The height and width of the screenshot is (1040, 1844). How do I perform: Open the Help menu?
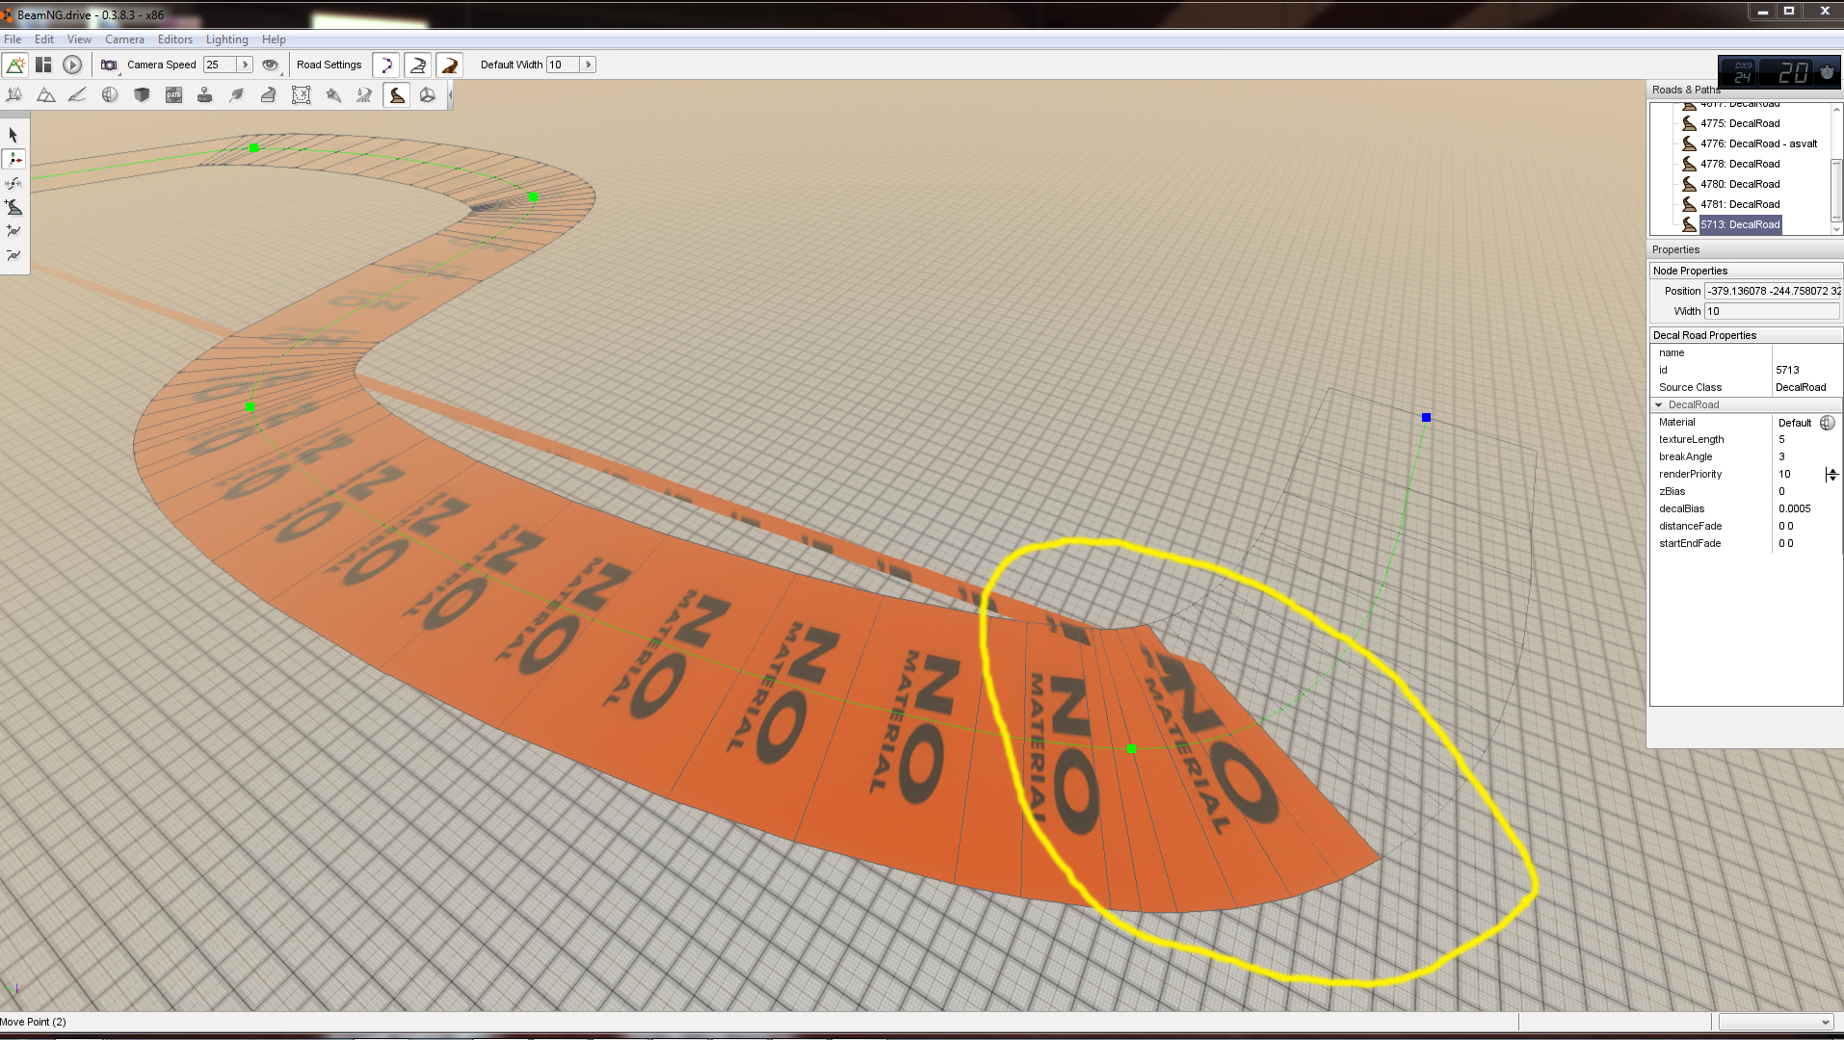(x=274, y=39)
